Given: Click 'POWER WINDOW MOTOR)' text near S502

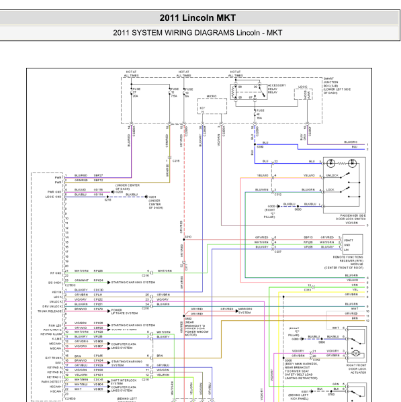Looking at the screenshot, I should pyautogui.click(x=197, y=334).
